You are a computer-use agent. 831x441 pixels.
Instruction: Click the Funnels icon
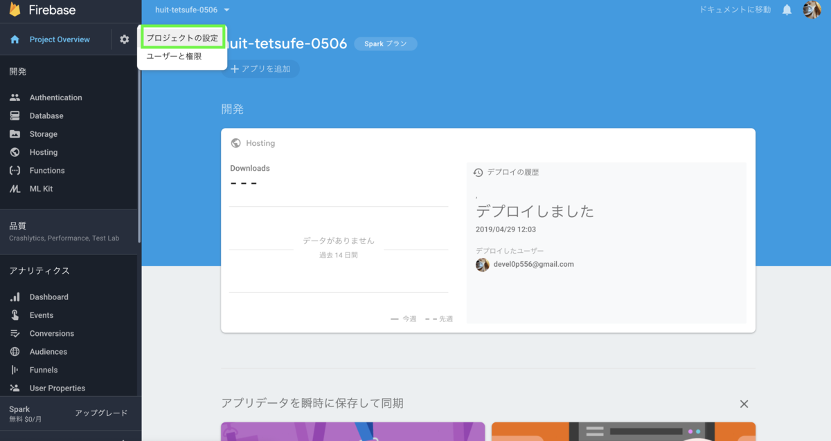pyautogui.click(x=15, y=370)
